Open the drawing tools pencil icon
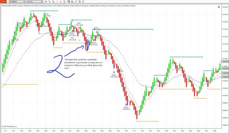The height and width of the screenshot is (133, 229). 49,1
